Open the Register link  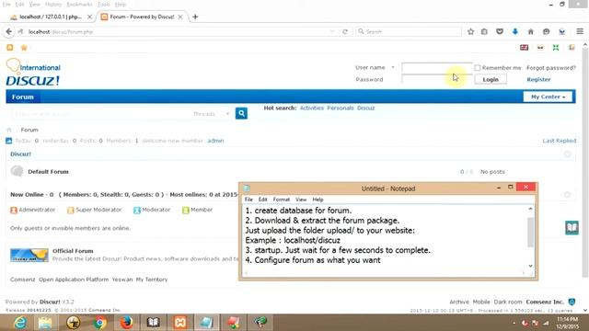coord(538,80)
